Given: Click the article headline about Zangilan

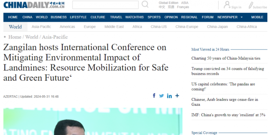Looking at the screenshot, I should 86,63.
